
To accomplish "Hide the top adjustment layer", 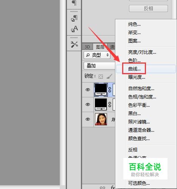I will coord(88,90).
